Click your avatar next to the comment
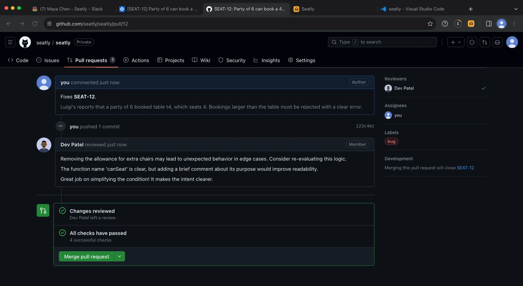 [44, 83]
